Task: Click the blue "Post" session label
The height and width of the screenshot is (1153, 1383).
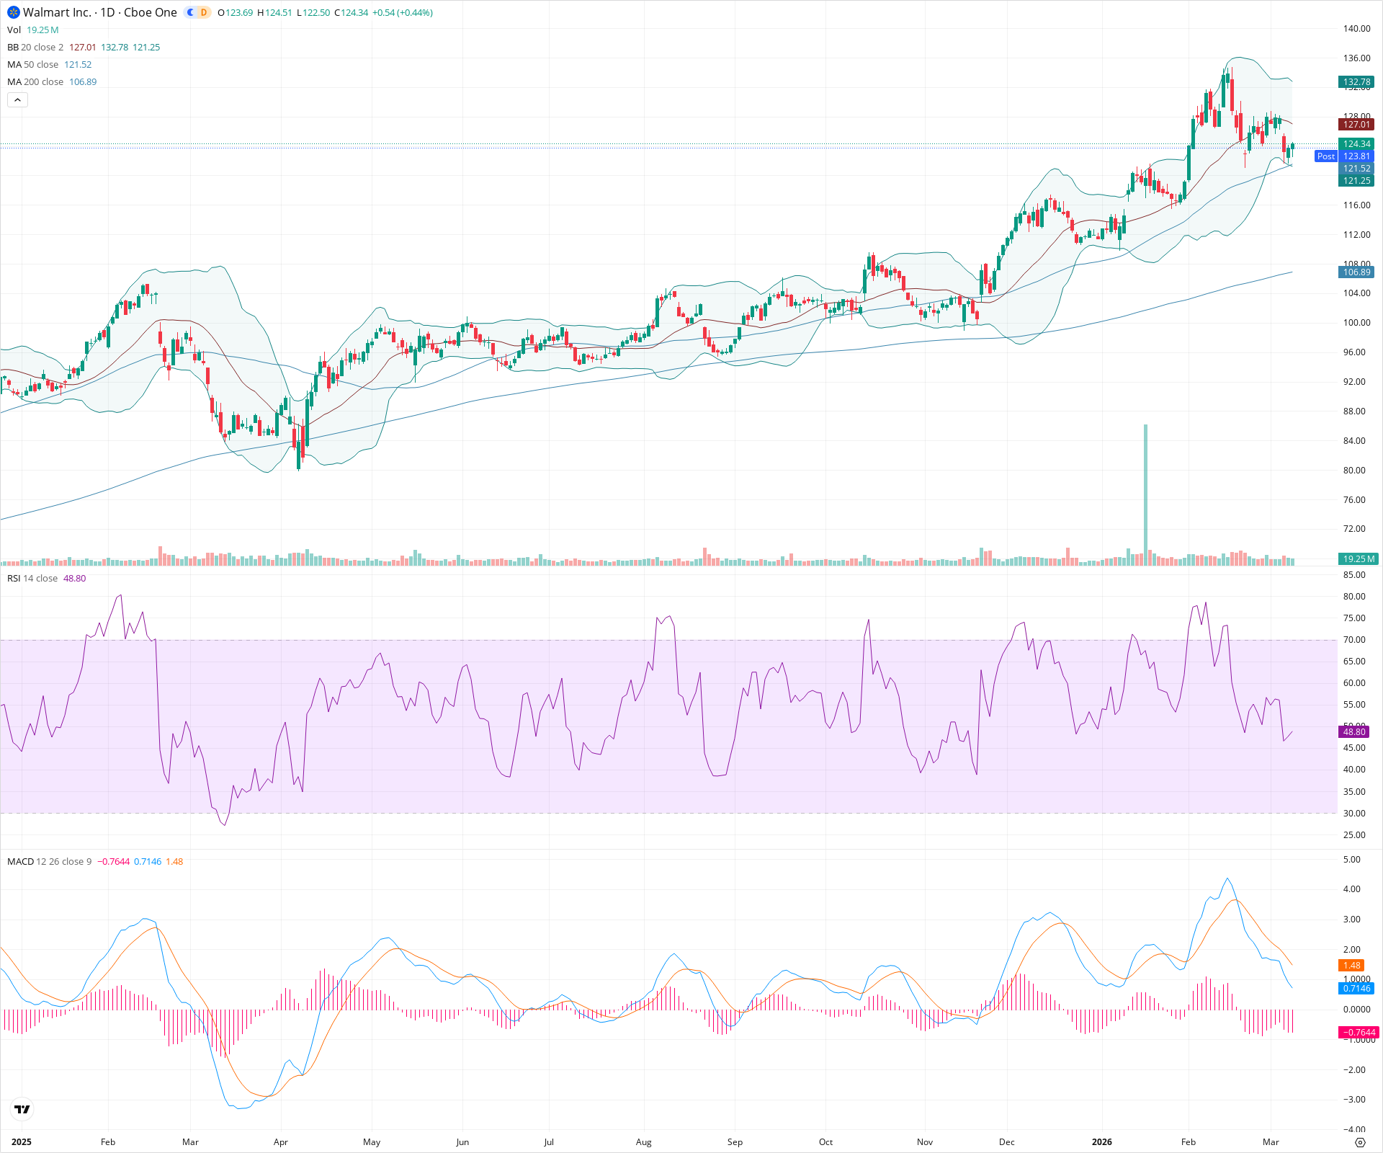Action: tap(1326, 156)
